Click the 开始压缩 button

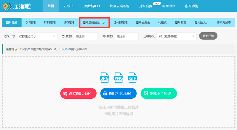point(208,36)
